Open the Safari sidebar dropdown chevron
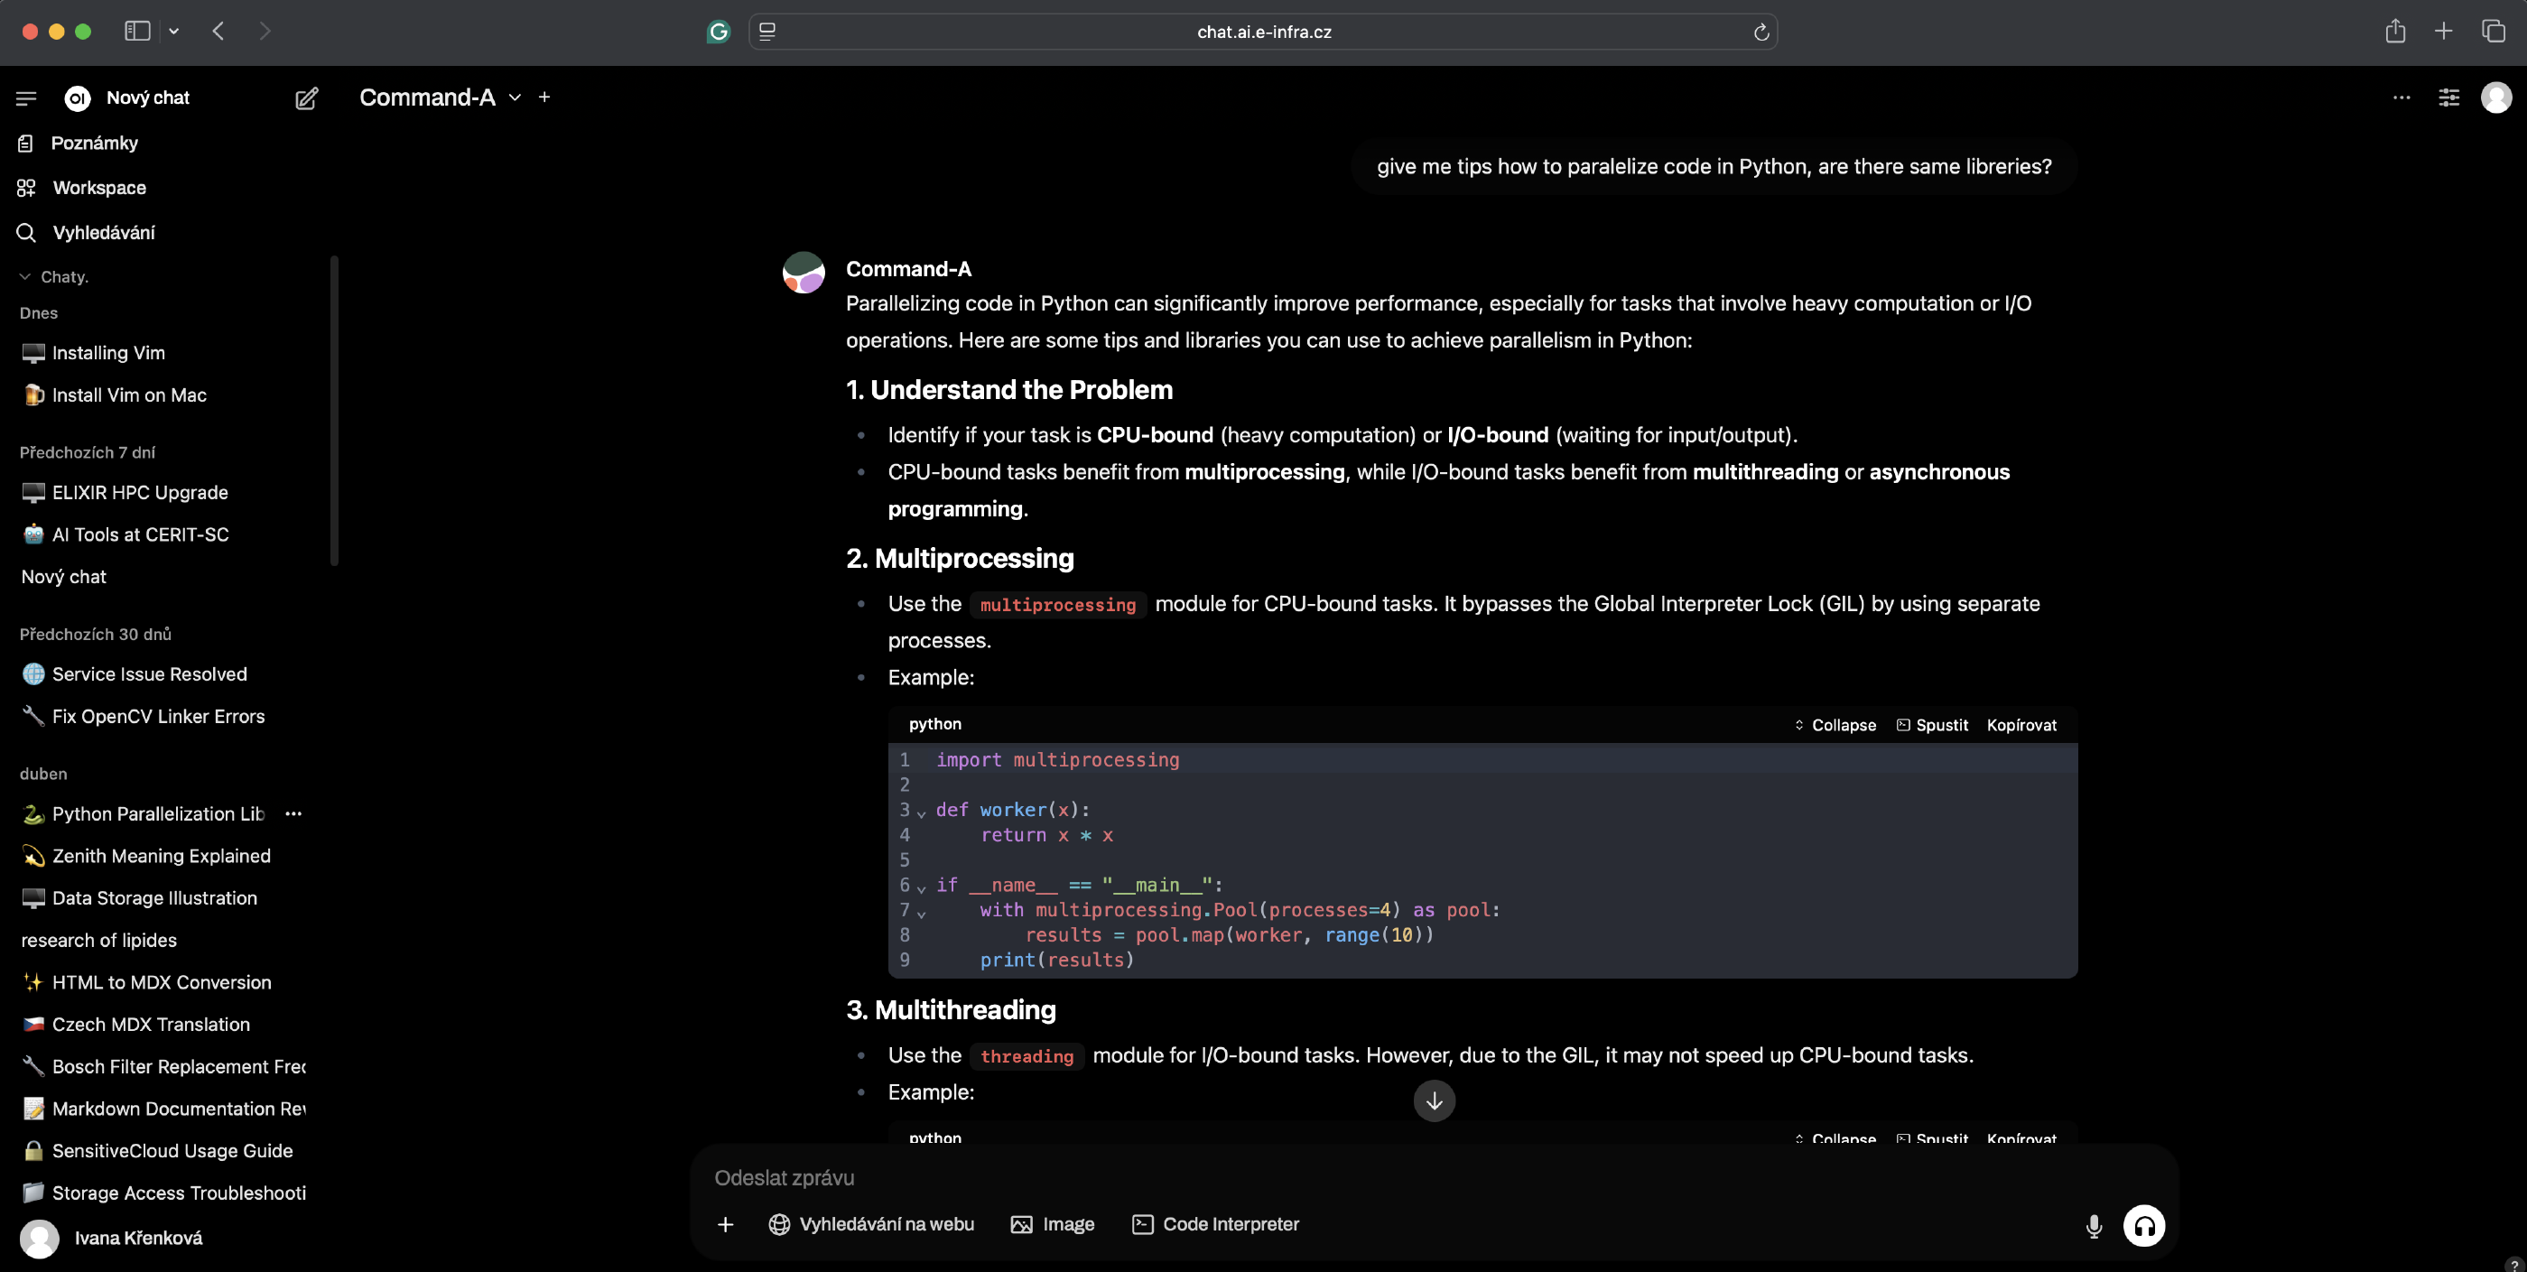Image resolution: width=2527 pixels, height=1272 pixels. [x=173, y=32]
